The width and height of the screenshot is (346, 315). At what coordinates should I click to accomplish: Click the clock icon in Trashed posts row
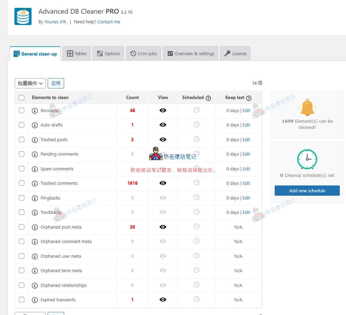196,139
